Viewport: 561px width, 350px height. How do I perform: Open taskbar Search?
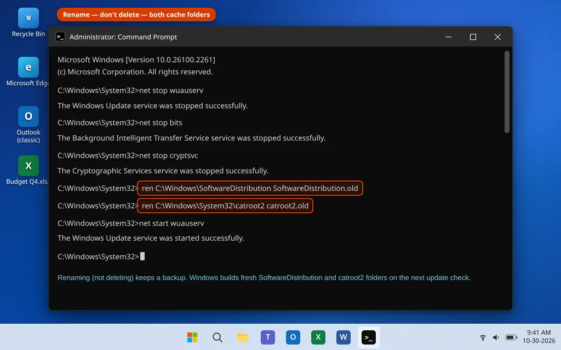pos(217,337)
